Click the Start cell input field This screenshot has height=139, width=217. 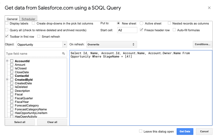point(127,30)
